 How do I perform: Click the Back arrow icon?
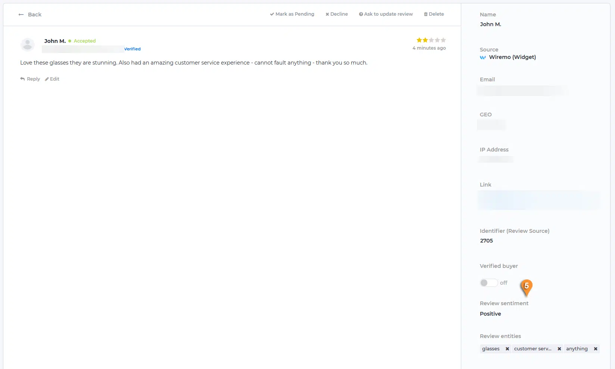coord(21,15)
